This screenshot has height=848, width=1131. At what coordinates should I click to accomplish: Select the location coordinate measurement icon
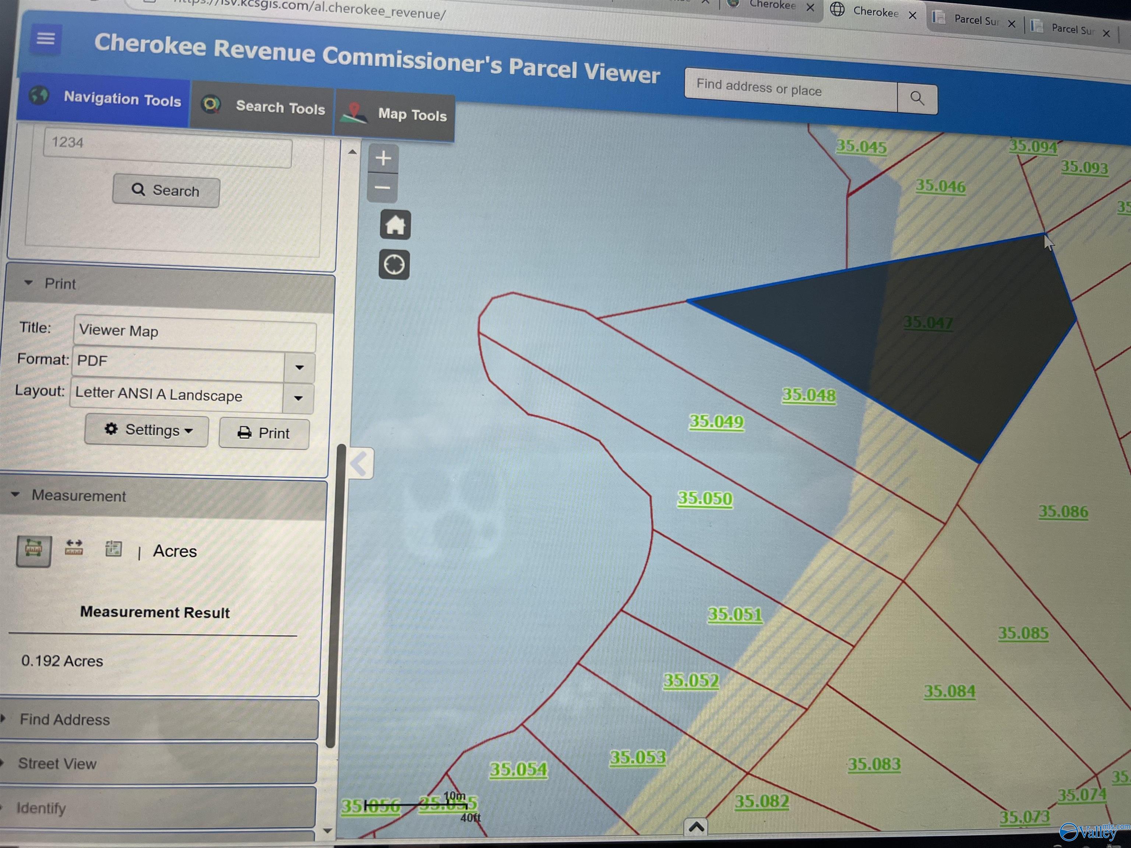(x=113, y=549)
